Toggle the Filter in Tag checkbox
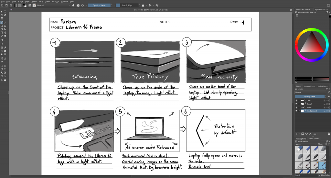This screenshot has height=178, width=331. pos(320,175)
